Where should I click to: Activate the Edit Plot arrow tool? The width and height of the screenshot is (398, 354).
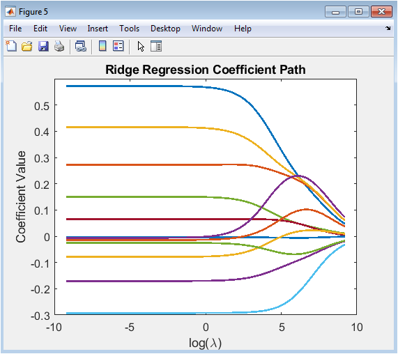point(141,47)
